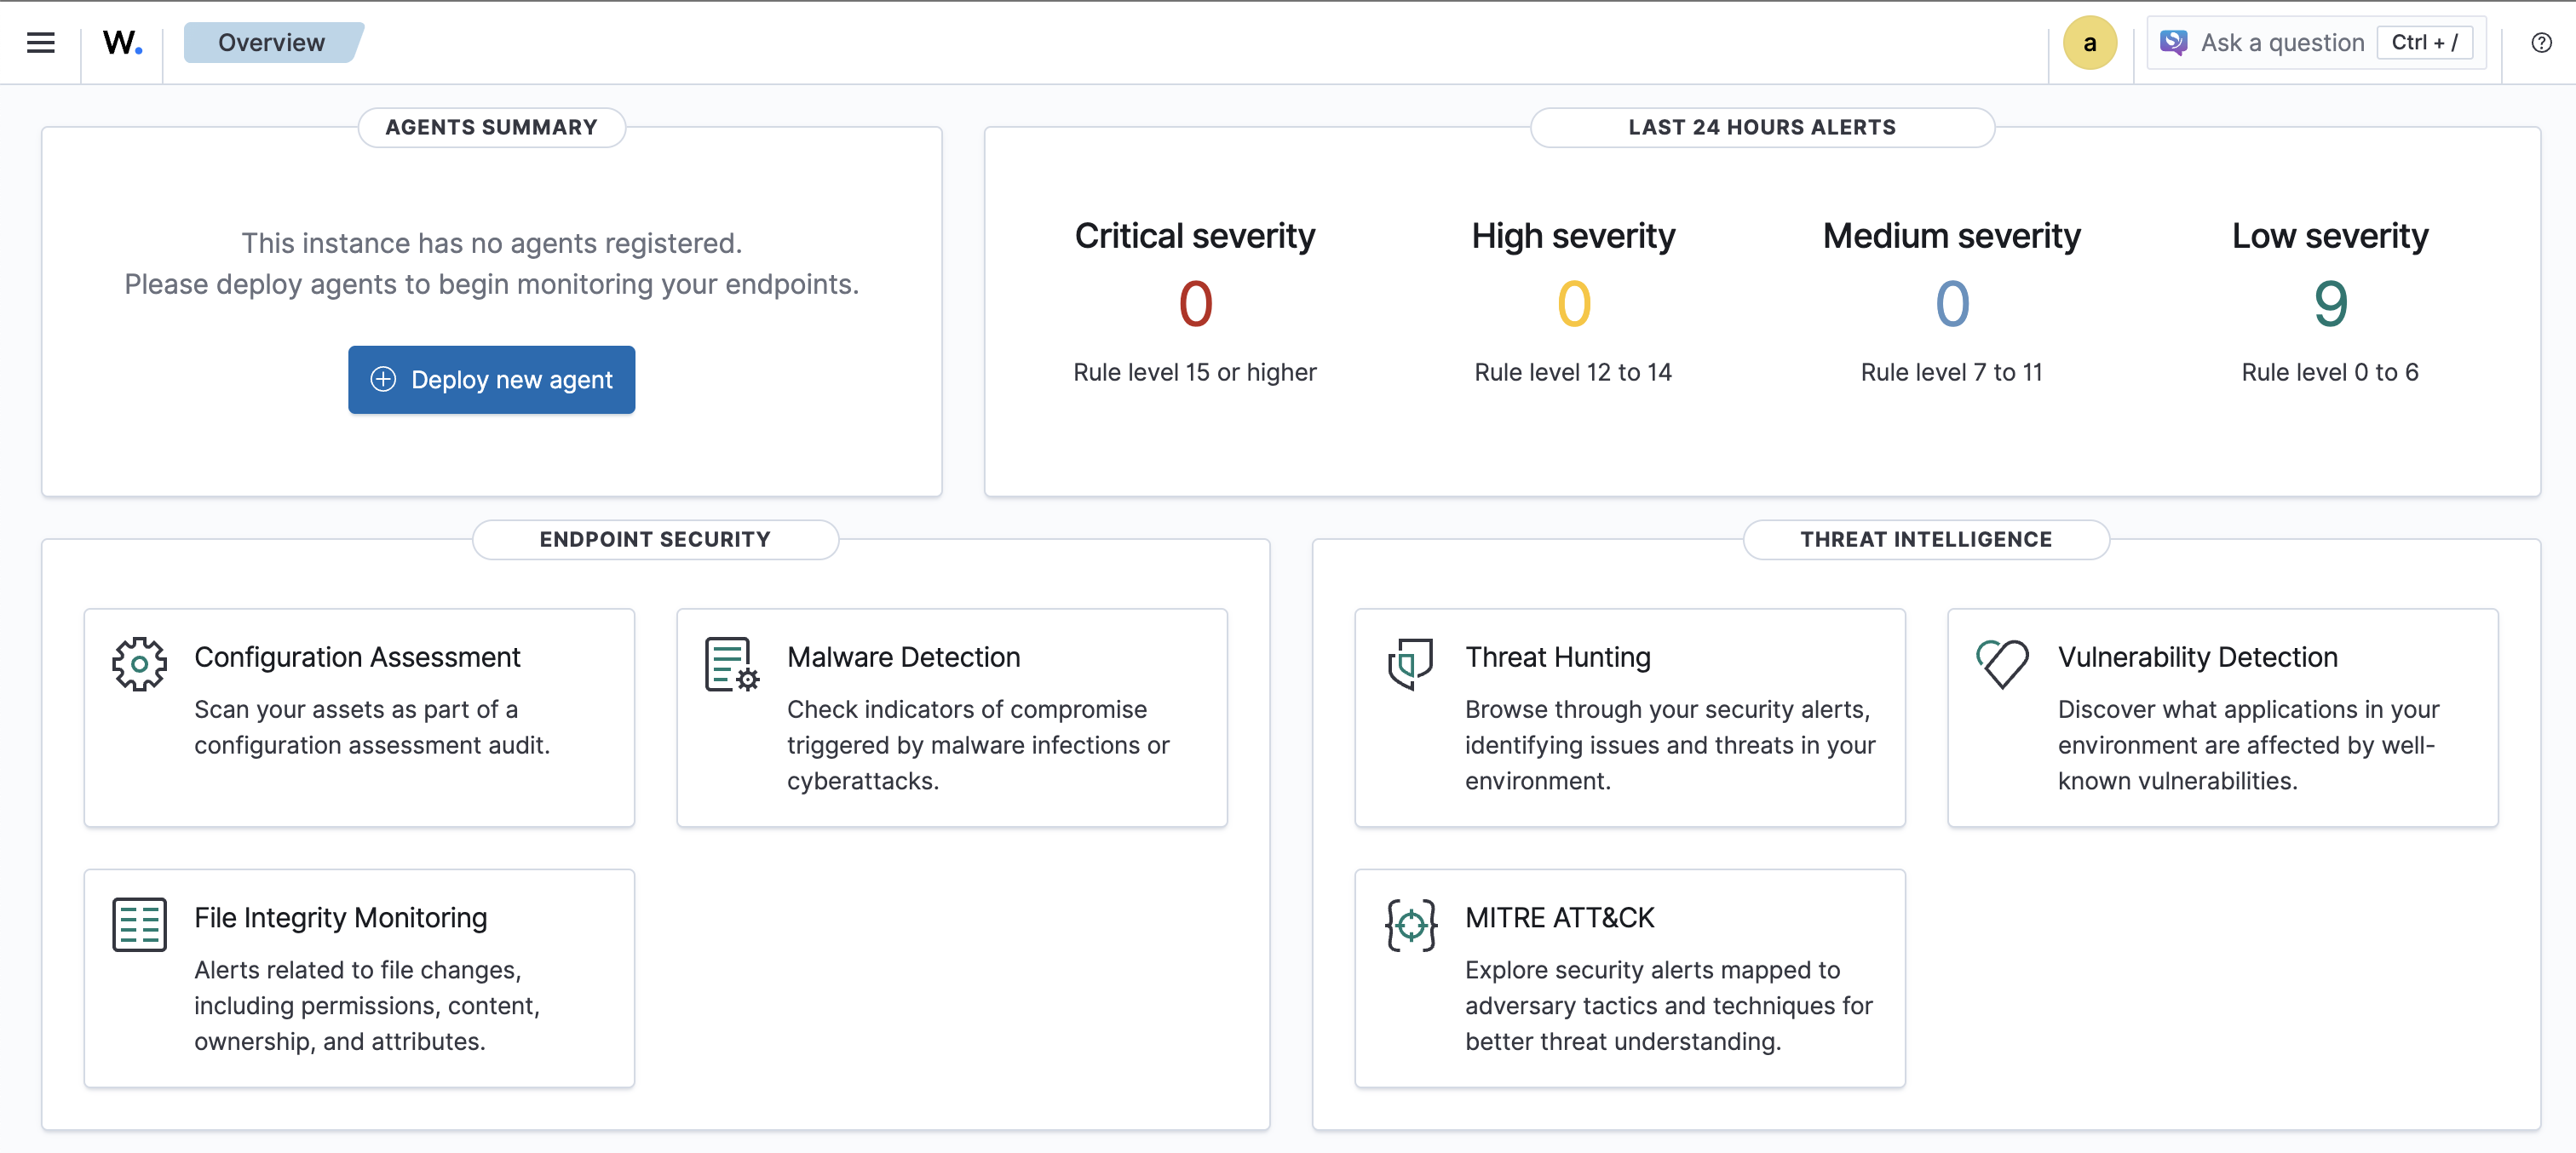Open Medium severity alerts count
The height and width of the screenshot is (1153, 2576).
[1951, 304]
